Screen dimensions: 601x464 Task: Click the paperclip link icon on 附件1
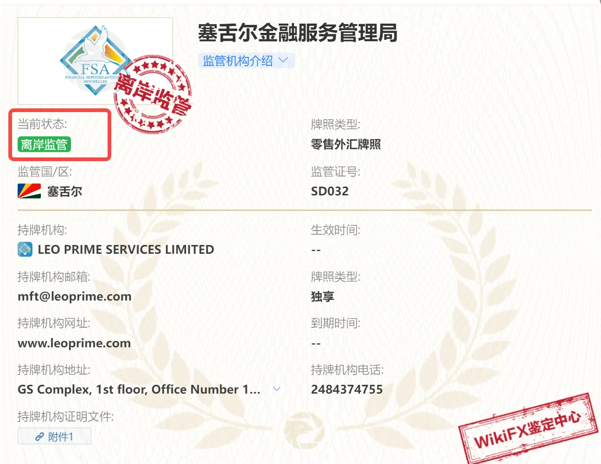(40, 437)
